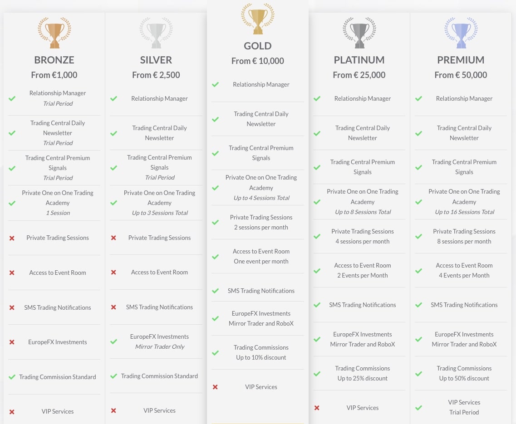Click red X beside Silver Access to Event Room
The height and width of the screenshot is (424, 516).
tap(113, 272)
